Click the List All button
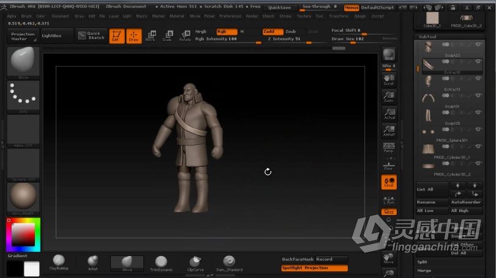 tap(432, 189)
